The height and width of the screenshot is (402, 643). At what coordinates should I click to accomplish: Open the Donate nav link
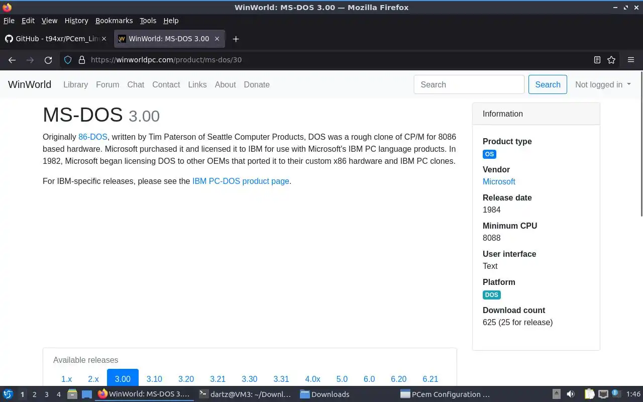(257, 84)
